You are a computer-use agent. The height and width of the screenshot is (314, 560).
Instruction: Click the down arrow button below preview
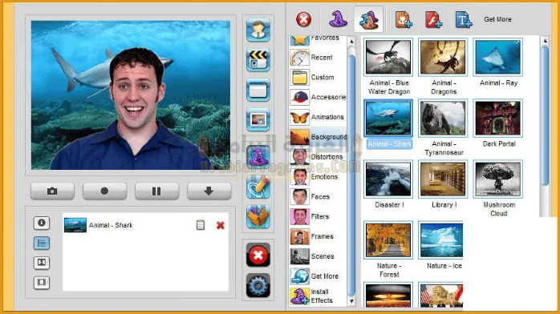(x=209, y=191)
